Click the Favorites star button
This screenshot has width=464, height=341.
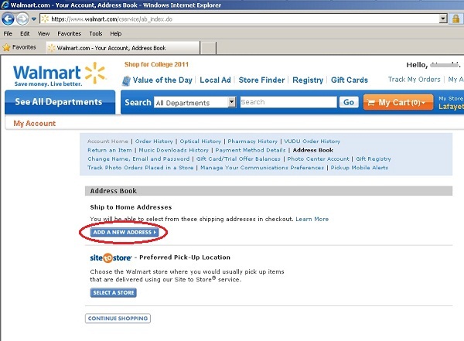[19, 47]
